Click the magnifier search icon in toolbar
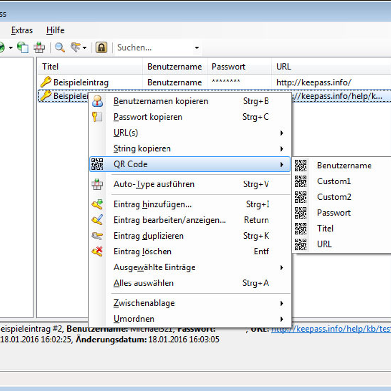 pyautogui.click(x=60, y=48)
